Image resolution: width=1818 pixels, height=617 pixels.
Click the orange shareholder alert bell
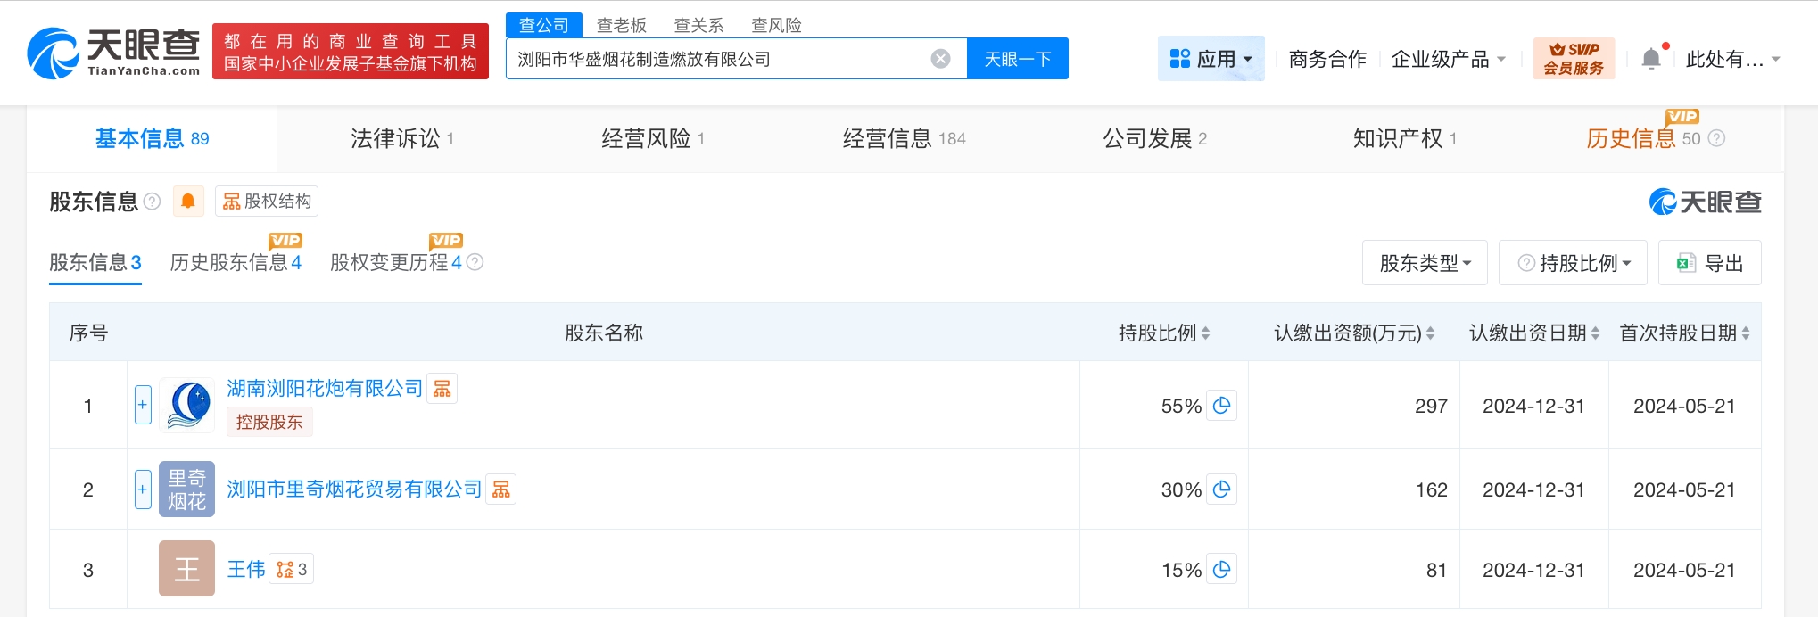coord(188,202)
